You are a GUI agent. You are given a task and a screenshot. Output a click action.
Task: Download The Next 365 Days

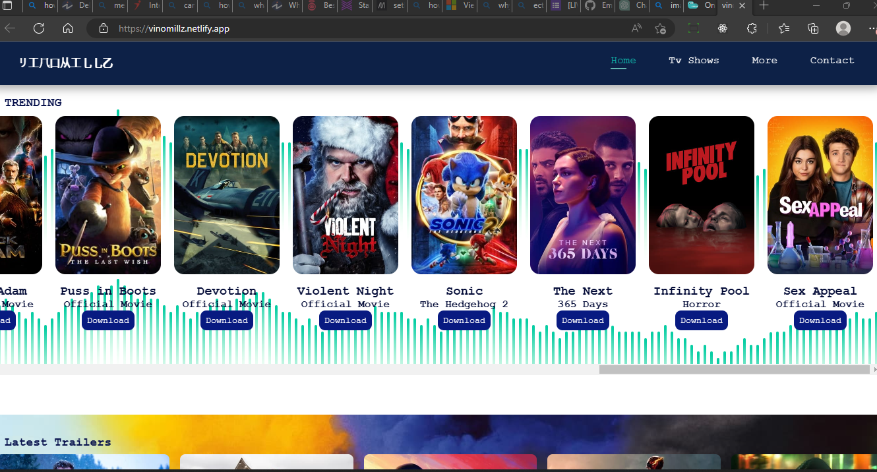click(583, 320)
